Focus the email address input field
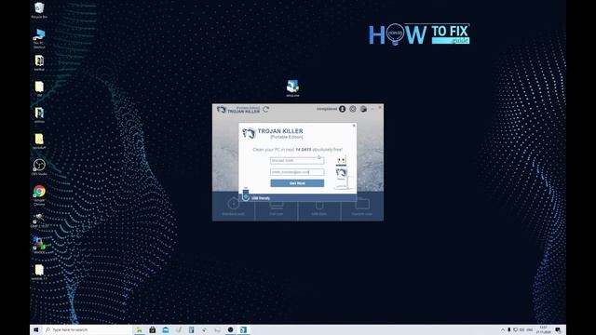The width and height of the screenshot is (596, 335). [x=297, y=172]
